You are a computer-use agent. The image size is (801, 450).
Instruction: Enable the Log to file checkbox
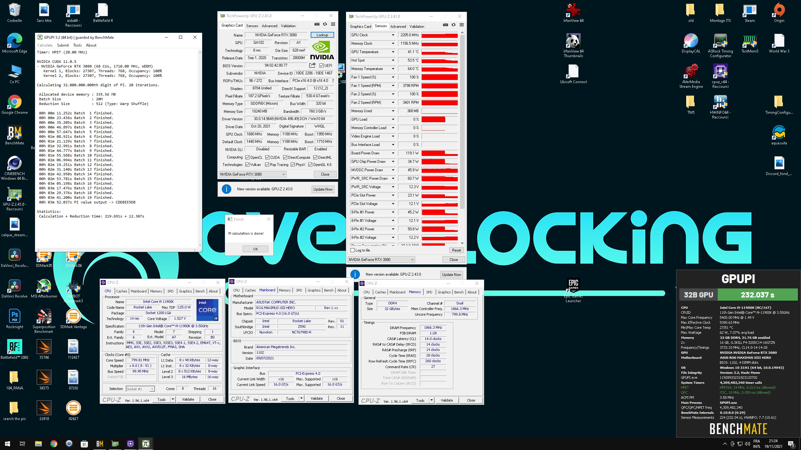click(353, 250)
